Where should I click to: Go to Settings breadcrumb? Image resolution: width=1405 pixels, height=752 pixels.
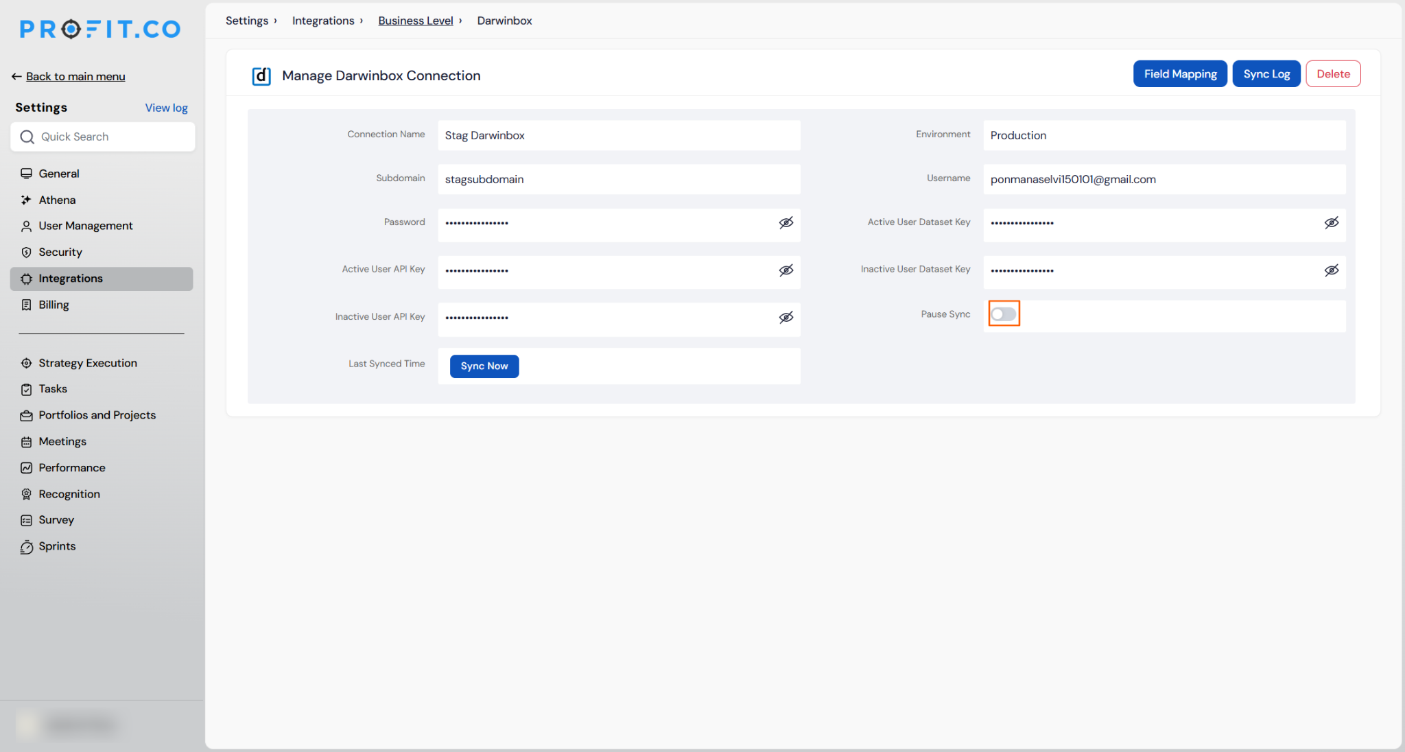[x=247, y=21]
